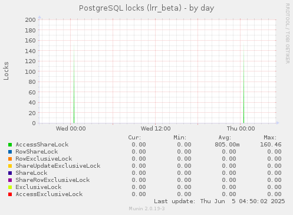Viewport: 293px width, 215px height.
Task: Click the 20 y-axis value
Action: tap(32, 113)
